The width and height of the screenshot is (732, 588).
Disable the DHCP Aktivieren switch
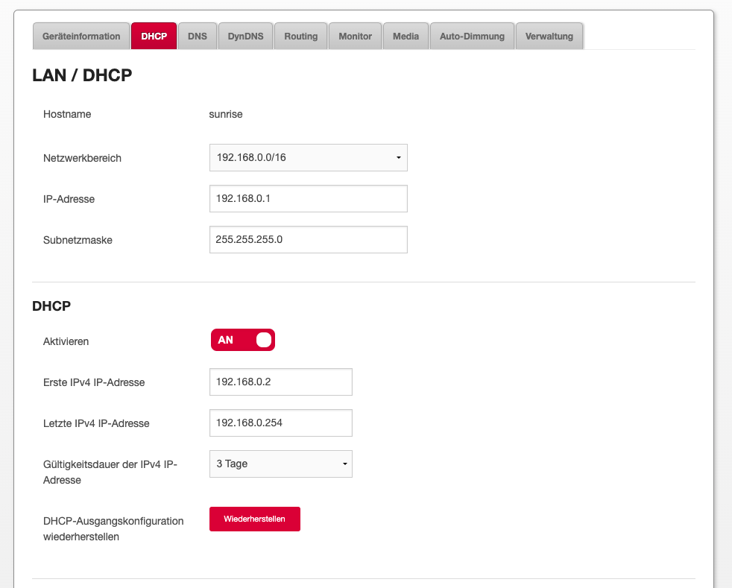(x=243, y=340)
